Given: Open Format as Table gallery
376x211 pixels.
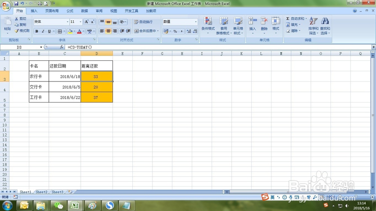Looking at the screenshot, I should tap(224, 26).
